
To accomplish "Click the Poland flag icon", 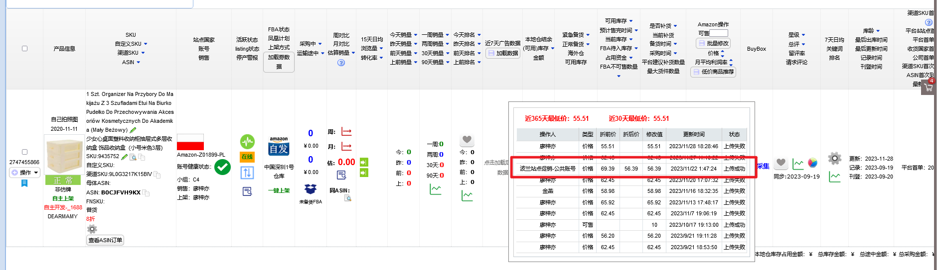I will [190, 142].
